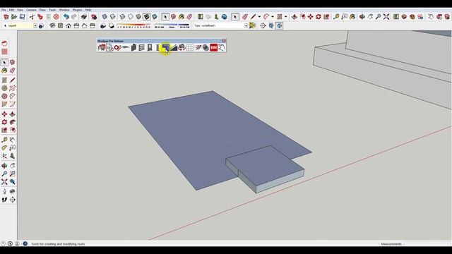Open the File menu
This screenshot has height=254, width=452.
[4, 10]
